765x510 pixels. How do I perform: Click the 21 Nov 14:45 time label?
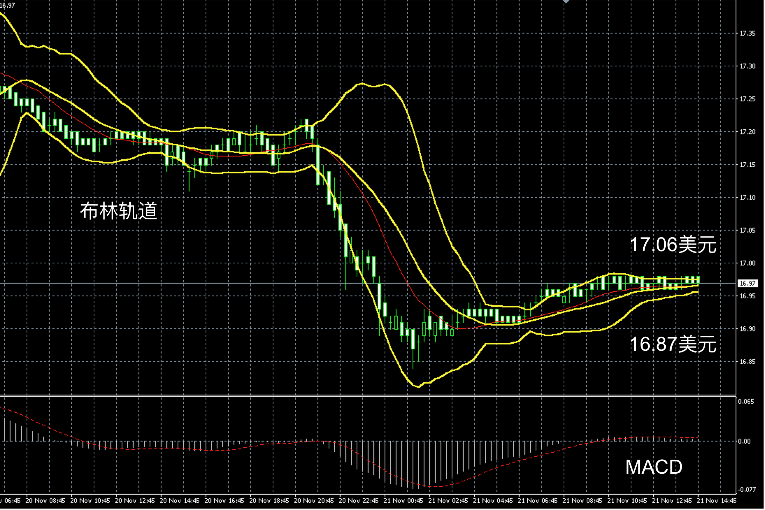[717, 501]
